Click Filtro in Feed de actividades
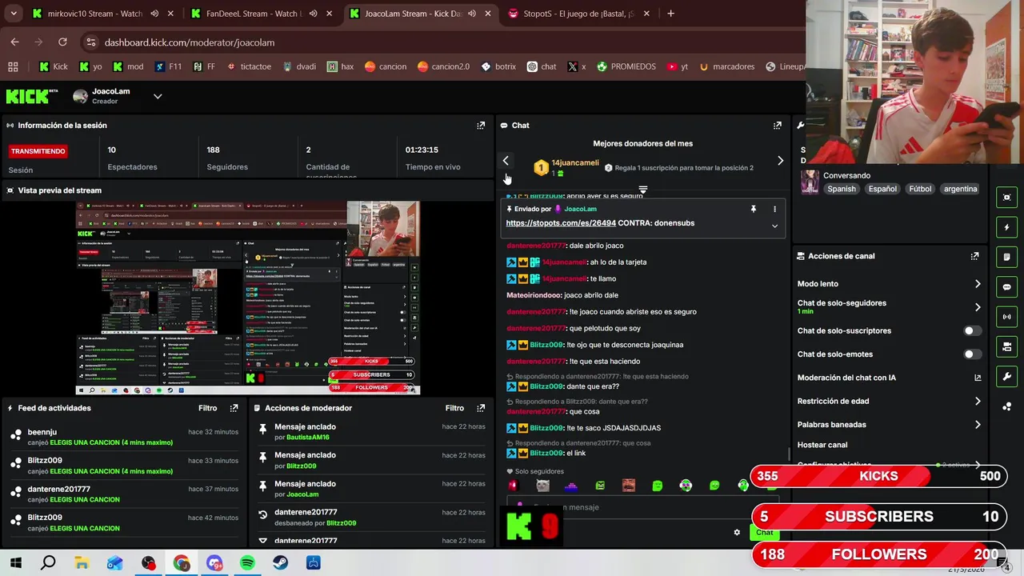This screenshot has height=576, width=1024. coord(207,408)
